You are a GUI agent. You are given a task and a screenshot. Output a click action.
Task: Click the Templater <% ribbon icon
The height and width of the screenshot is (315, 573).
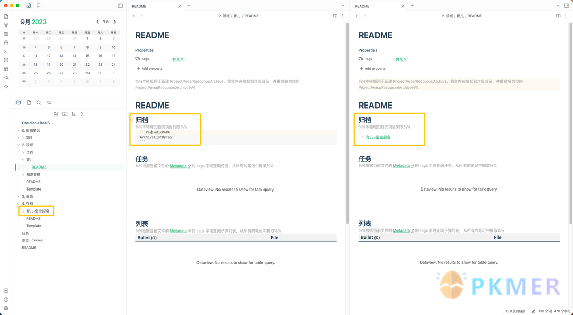(6, 77)
